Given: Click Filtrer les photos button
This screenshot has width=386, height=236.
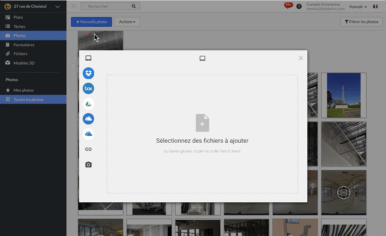Looking at the screenshot, I should point(361,21).
